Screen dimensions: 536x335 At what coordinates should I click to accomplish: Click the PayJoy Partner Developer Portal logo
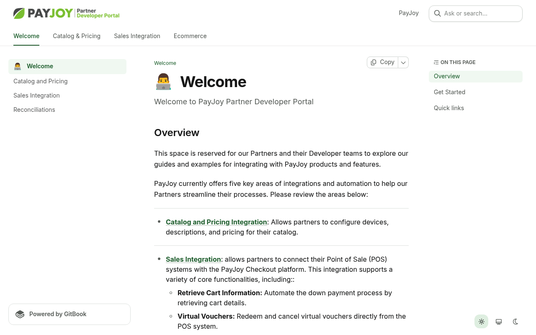click(67, 13)
